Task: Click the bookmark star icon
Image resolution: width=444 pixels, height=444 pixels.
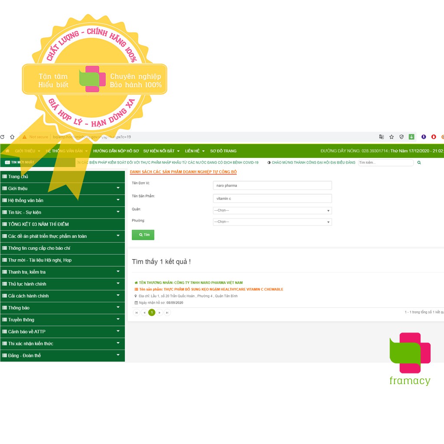Action: click(392, 137)
